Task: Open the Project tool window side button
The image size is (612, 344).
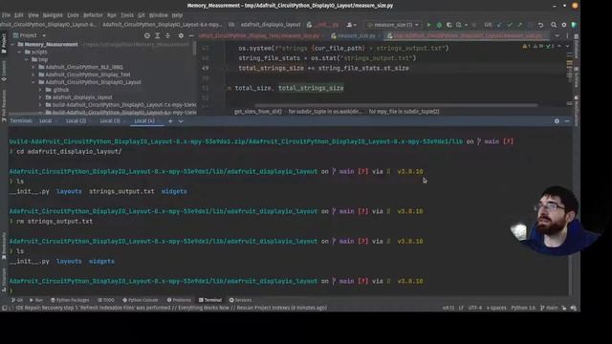Action: [4, 44]
